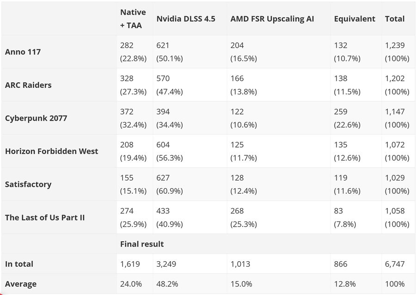Screen dimensions: 416x295
Task: Click the AMD FSR Upscaling AI header
Action: point(272,19)
